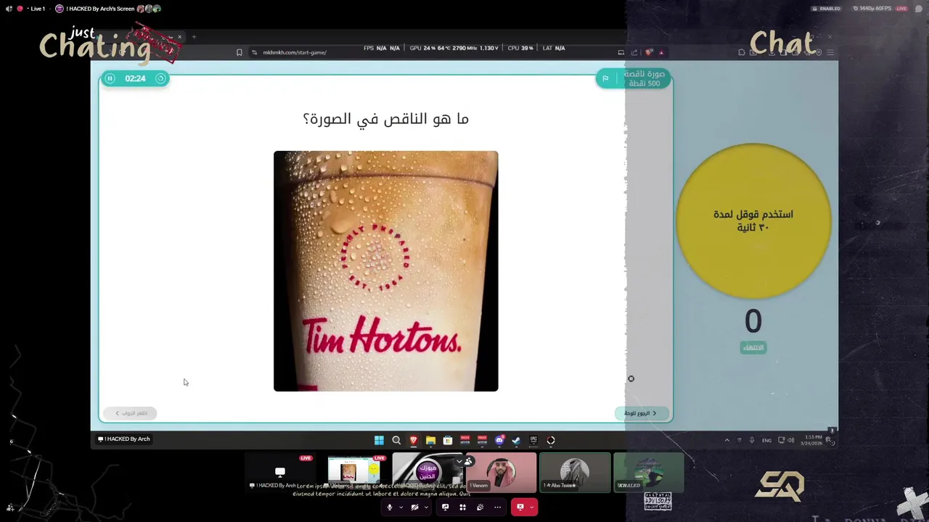929x522 pixels.
Task: Toggle the volume icon at top left
Action: pyautogui.click(x=9, y=9)
